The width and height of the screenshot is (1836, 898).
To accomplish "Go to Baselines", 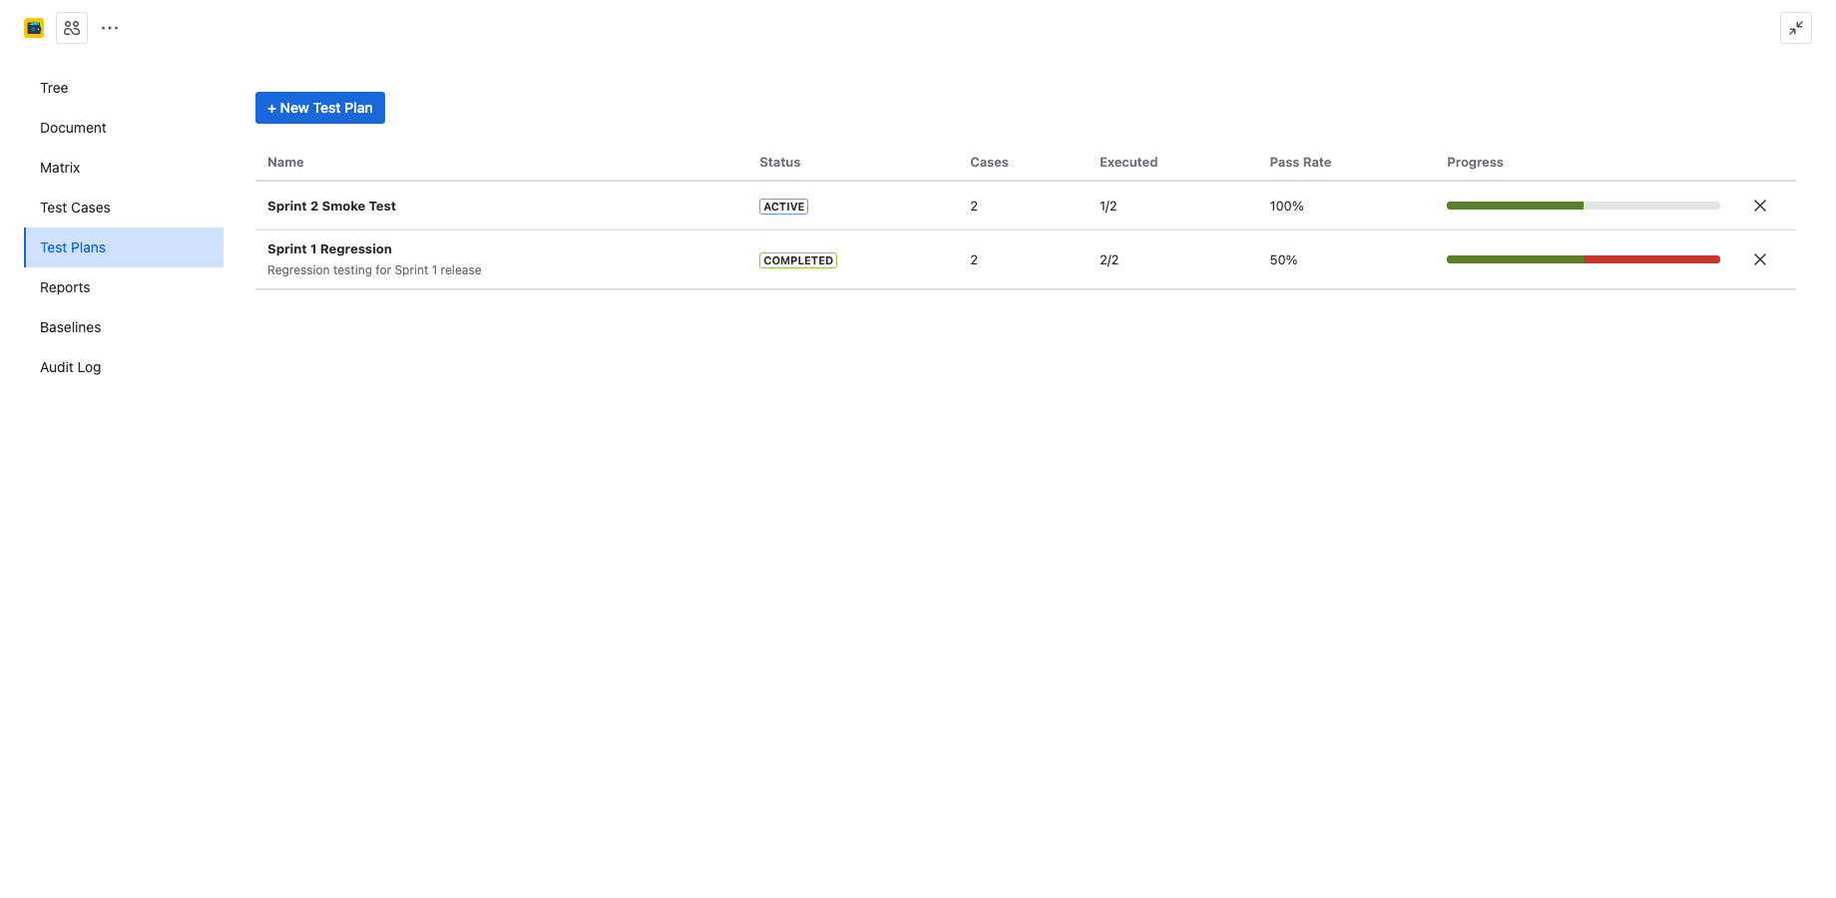I will [70, 327].
